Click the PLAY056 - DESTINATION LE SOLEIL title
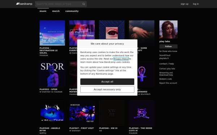The width and height of the screenshot is (217, 135). click(x=48, y=50)
